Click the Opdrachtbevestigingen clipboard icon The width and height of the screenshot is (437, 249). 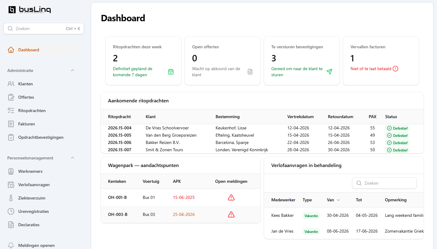[x=11, y=137]
